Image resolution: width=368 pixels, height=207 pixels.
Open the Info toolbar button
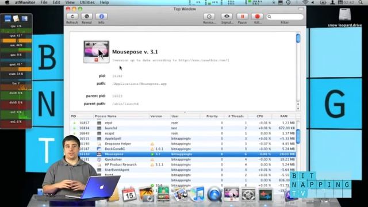(x=101, y=17)
